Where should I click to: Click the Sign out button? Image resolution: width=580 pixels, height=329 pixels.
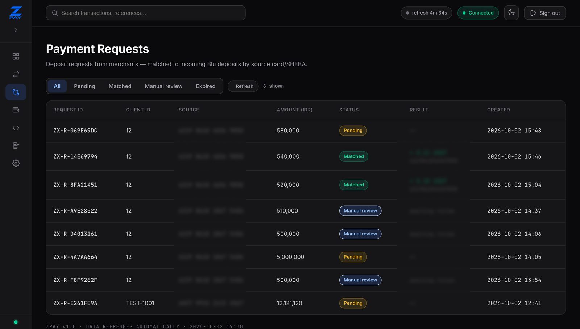(545, 13)
